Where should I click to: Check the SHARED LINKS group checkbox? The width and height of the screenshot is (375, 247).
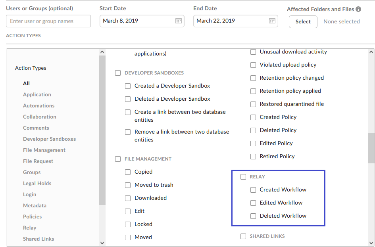[x=243, y=236]
